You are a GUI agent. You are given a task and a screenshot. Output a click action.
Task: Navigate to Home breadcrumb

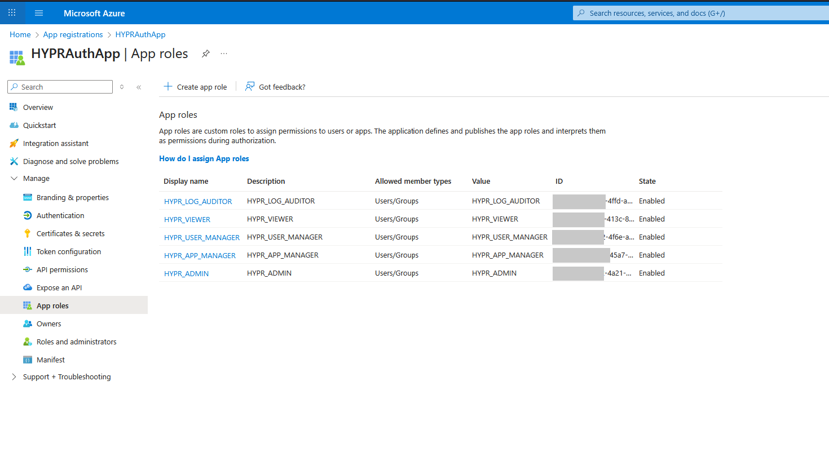pyautogui.click(x=20, y=34)
